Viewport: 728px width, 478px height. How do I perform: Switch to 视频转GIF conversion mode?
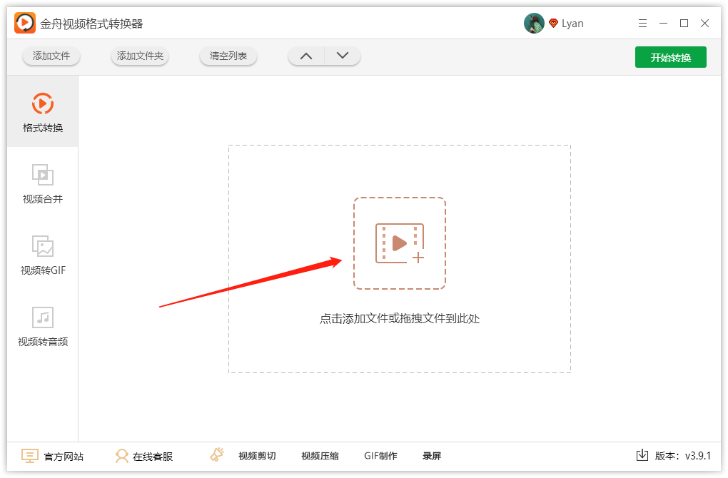click(43, 255)
